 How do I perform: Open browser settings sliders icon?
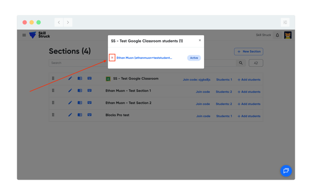coord(285,22)
